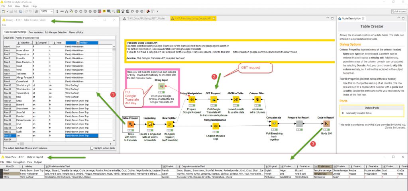Expand the new workflow toolbar dropdown arrow
Viewport: 408px width, 191px height.
coord(8,12)
